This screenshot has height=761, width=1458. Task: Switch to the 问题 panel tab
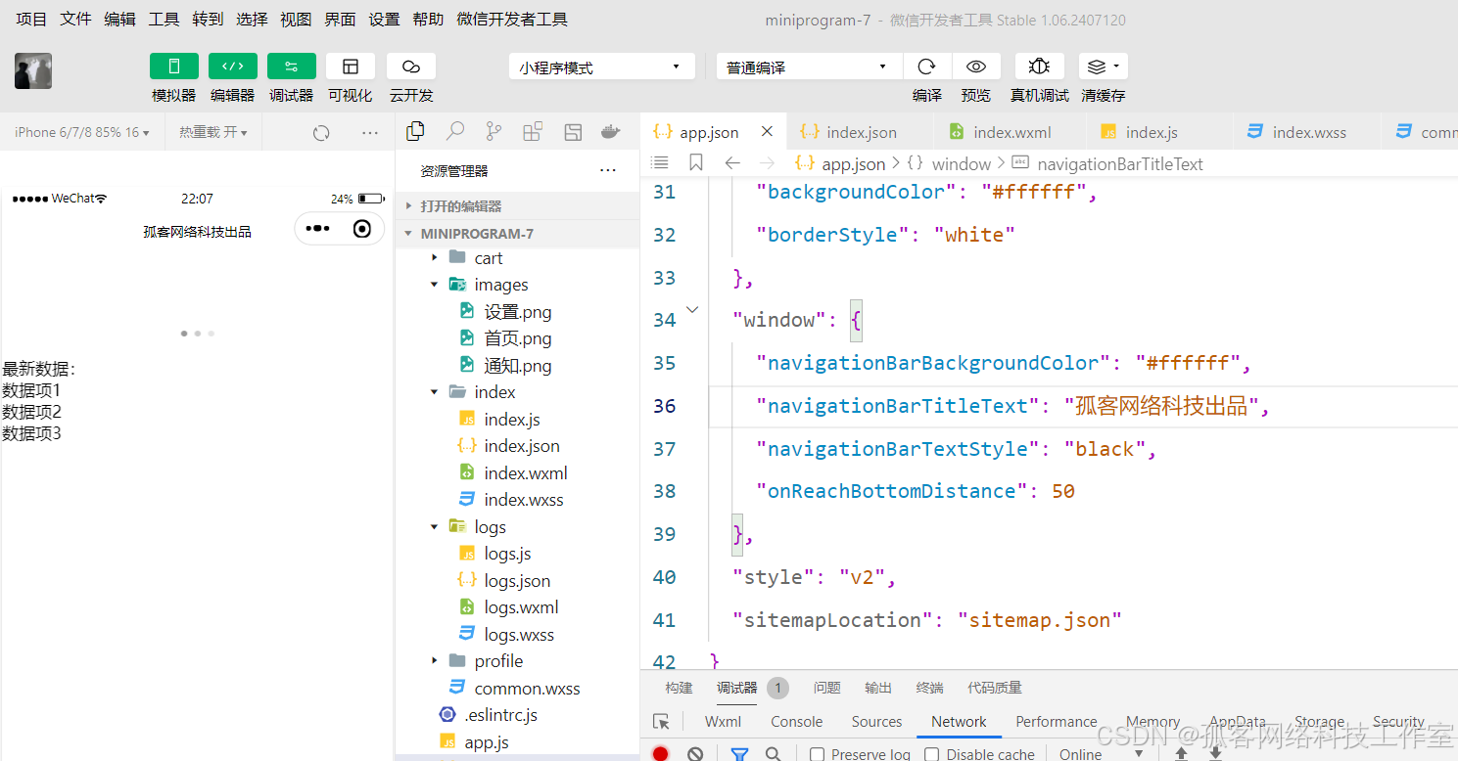[827, 688]
